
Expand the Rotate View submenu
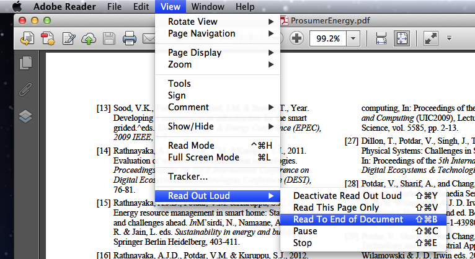tap(218, 22)
